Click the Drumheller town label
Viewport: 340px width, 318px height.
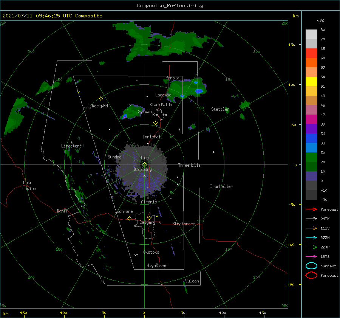[x=221, y=186]
